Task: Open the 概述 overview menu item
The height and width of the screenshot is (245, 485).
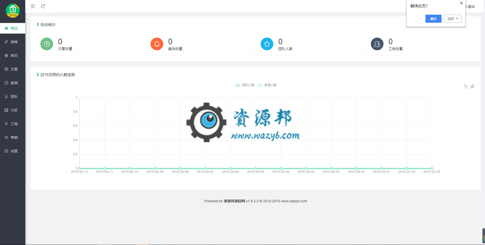Action: click(13, 28)
